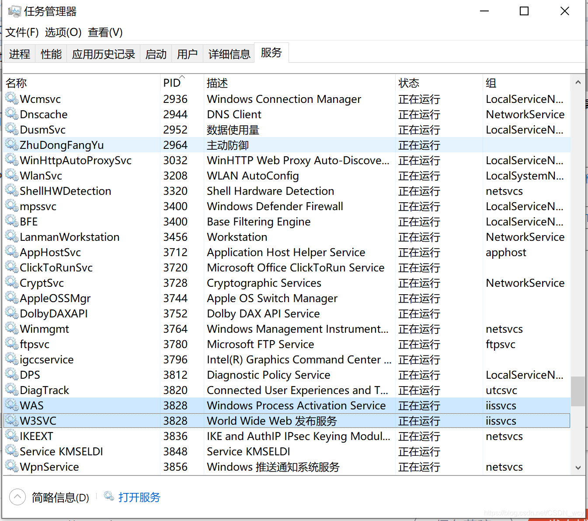Click the mpssvc service gear icon
Screen dimensions: 588x521
point(11,205)
